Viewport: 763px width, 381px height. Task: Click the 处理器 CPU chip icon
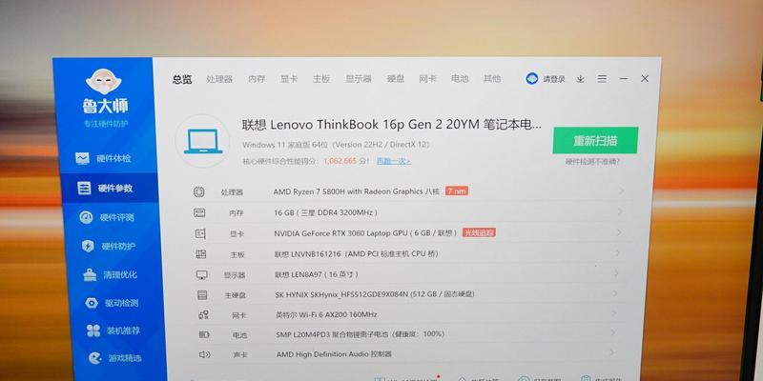(198, 192)
